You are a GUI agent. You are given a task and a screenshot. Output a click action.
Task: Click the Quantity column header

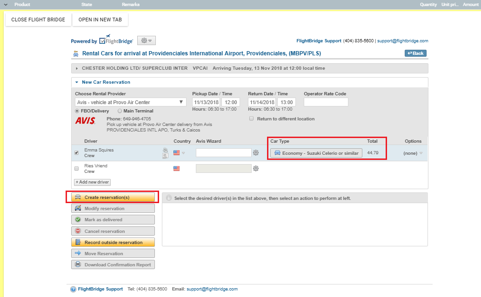point(428,5)
